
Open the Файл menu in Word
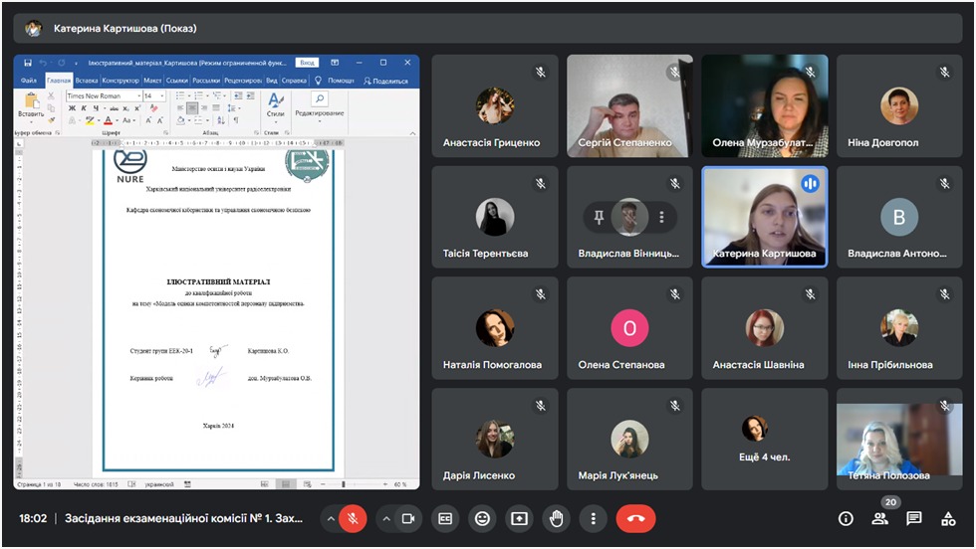(29, 81)
